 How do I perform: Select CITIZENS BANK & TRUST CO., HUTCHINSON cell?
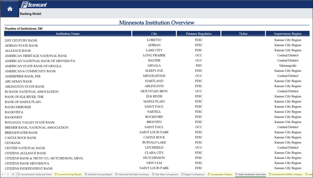click(44, 158)
